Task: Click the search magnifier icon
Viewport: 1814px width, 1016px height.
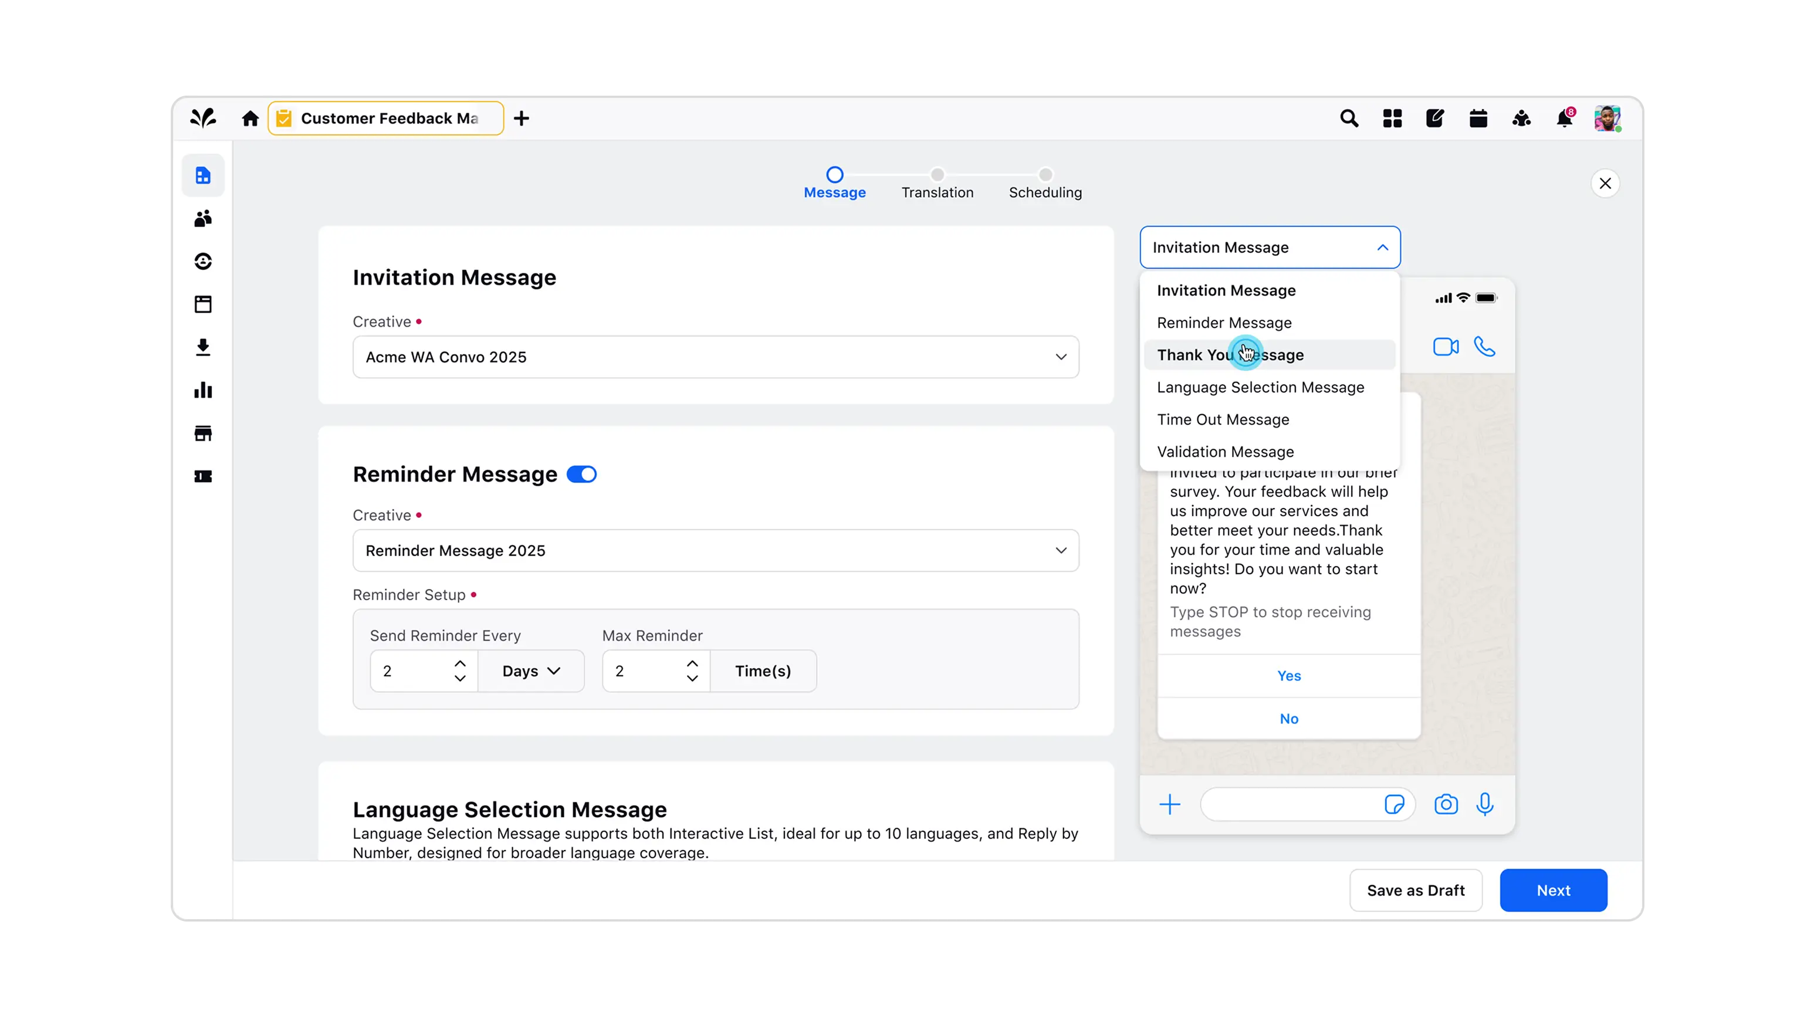Action: [1349, 118]
